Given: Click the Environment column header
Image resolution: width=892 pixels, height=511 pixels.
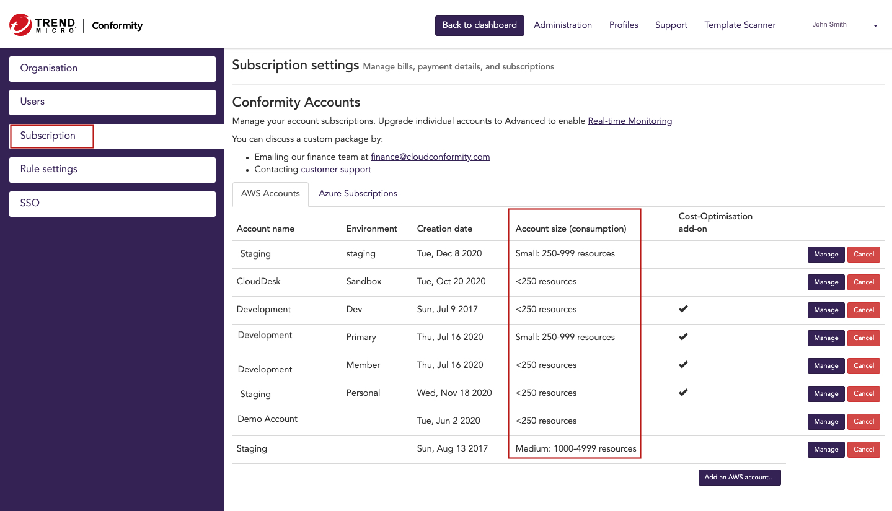Looking at the screenshot, I should [x=372, y=229].
